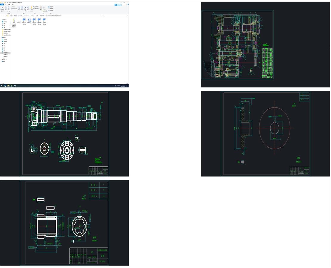Image resolution: width=331 pixels, height=268 pixels.
Task: Click the Explorer help question icon
Action: (128, 4)
